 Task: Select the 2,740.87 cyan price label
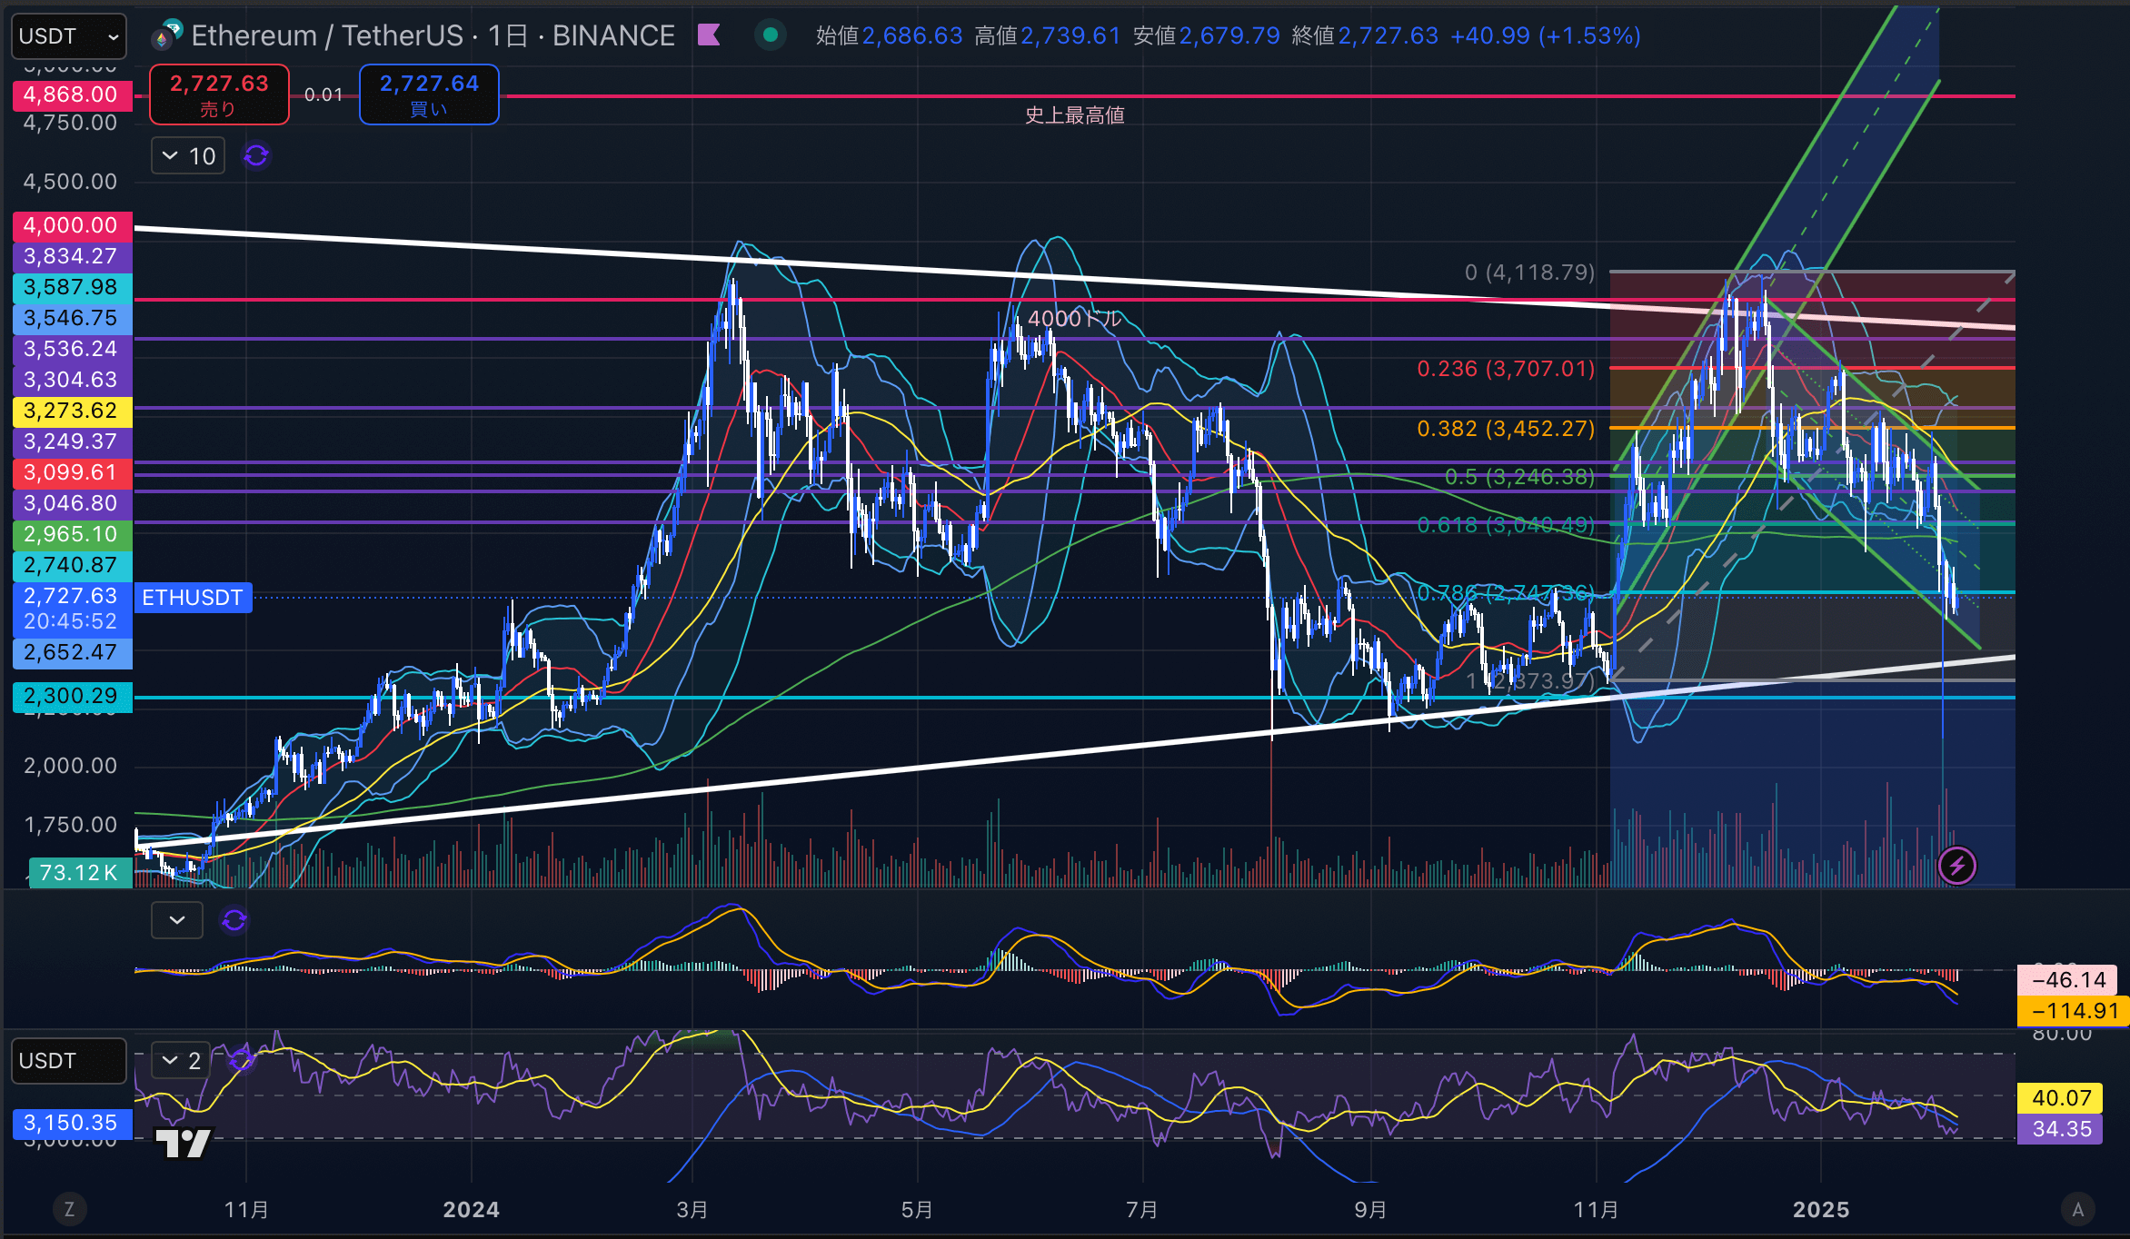click(x=72, y=565)
